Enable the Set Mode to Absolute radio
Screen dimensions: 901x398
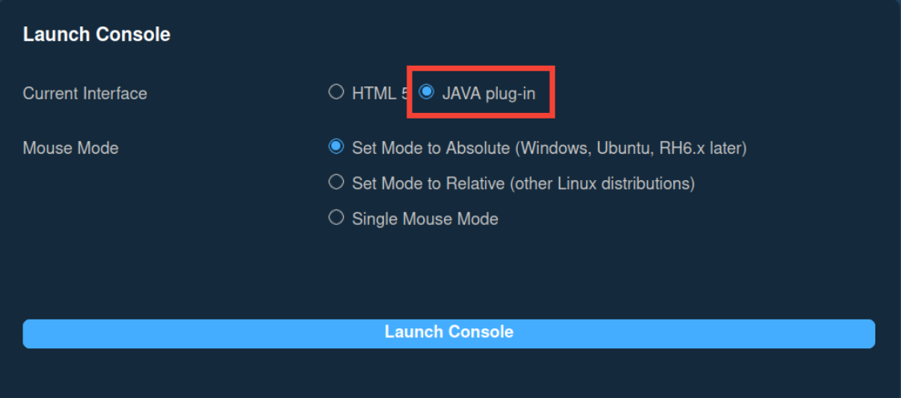(x=337, y=147)
